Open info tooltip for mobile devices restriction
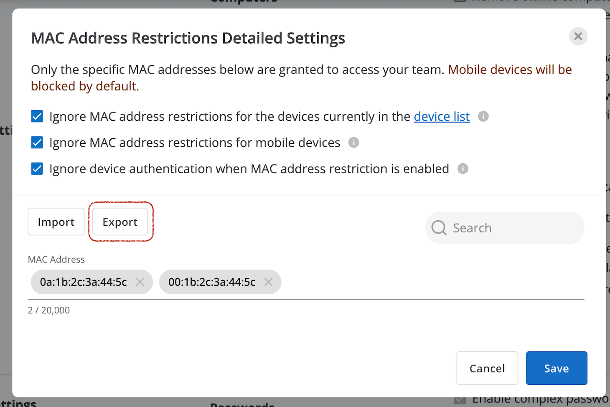Image resolution: width=610 pixels, height=407 pixels. 353,142
